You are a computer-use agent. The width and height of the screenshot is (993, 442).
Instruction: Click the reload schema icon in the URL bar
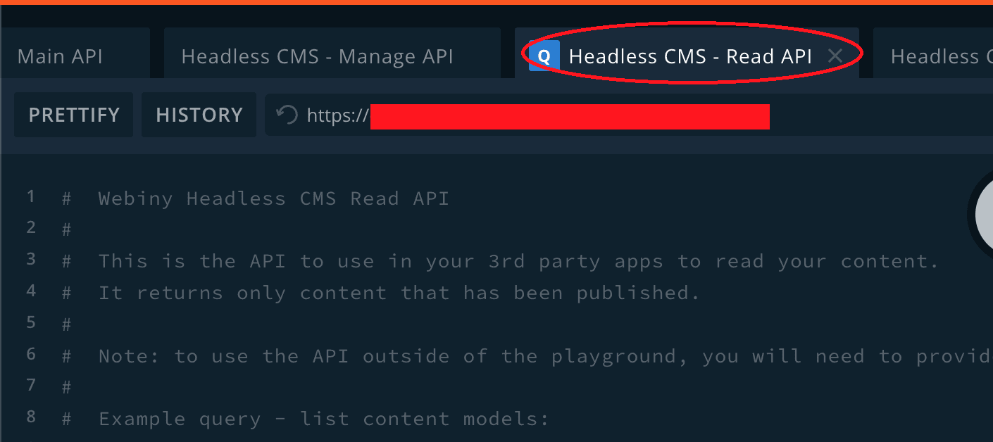(287, 115)
